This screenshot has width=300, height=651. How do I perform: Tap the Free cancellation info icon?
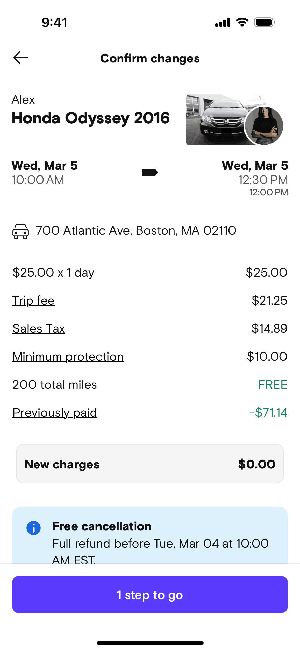click(34, 528)
